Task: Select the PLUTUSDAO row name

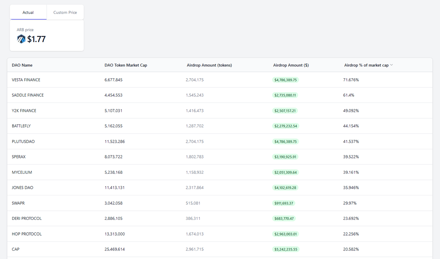Action: (23, 141)
